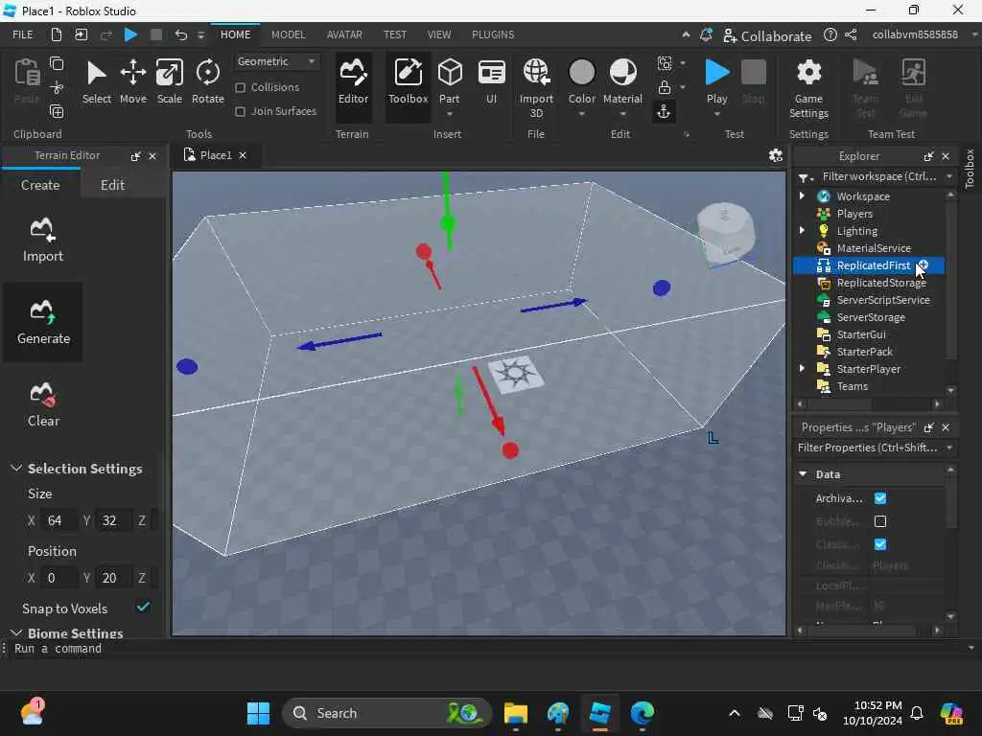Click the new file icon
Viewport: 982px width, 736px height.
point(57,34)
